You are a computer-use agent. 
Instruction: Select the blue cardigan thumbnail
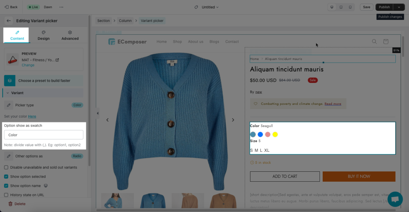click(x=153, y=200)
